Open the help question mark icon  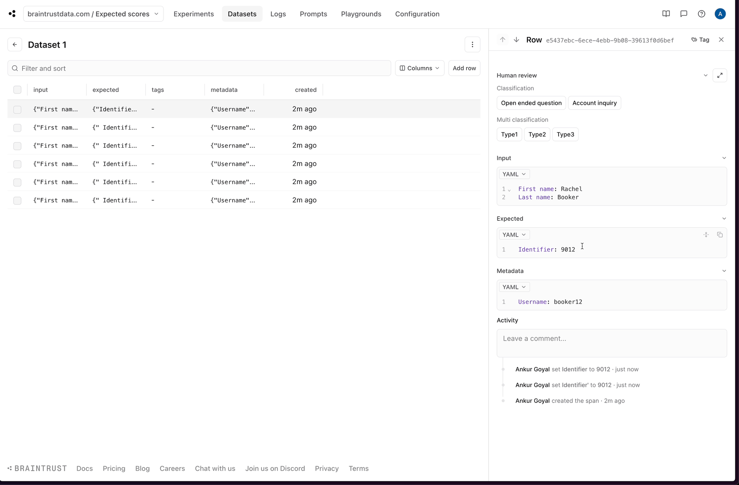click(701, 14)
